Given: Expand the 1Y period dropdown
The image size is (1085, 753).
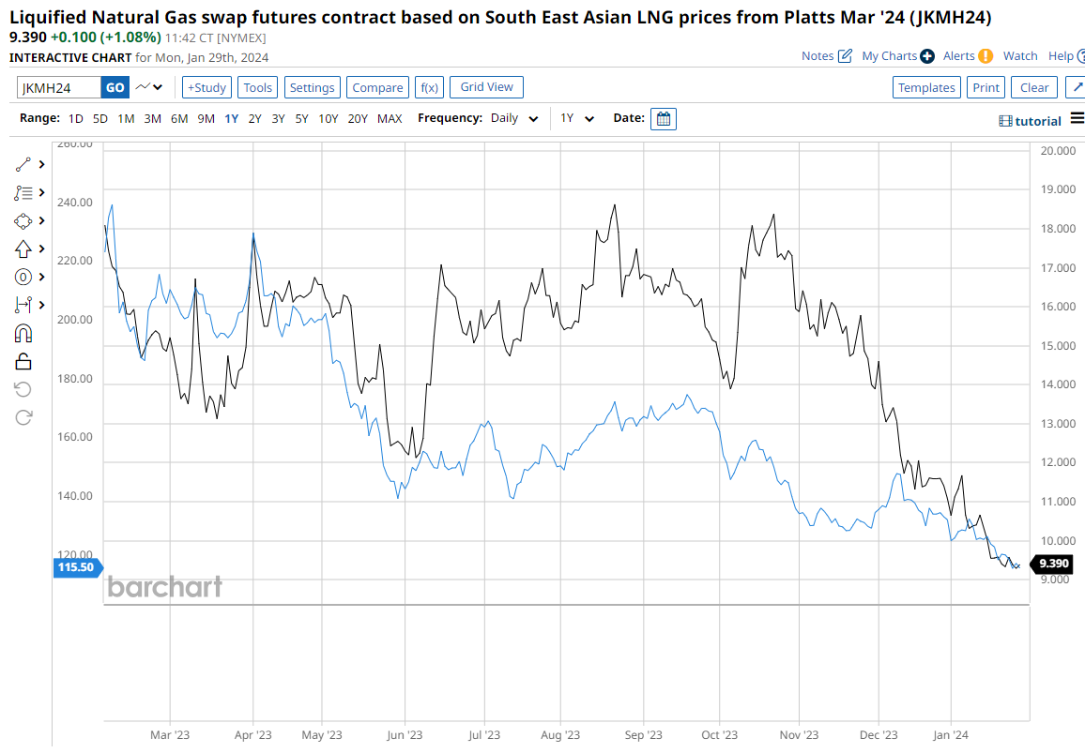Looking at the screenshot, I should pyautogui.click(x=577, y=119).
